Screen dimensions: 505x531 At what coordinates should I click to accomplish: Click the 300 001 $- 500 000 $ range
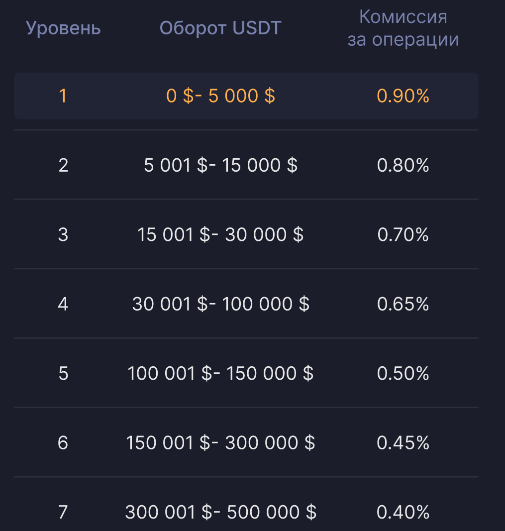click(220, 512)
